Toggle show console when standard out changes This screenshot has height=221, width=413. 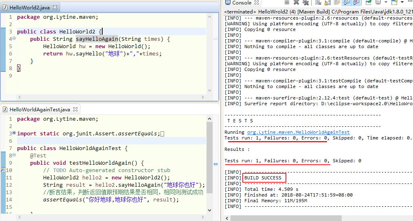[x=347, y=2]
